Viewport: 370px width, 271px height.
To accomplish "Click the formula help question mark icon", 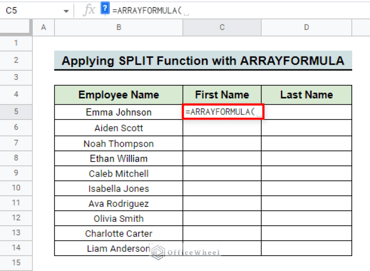I will [x=105, y=9].
